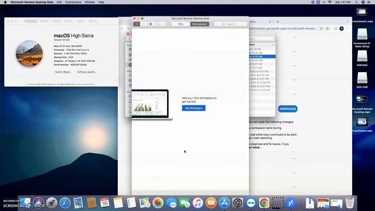The height and width of the screenshot is (211, 375).
Task: Open the Displays tab in About This Mac
Action: click(x=44, y=21)
